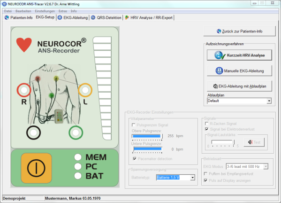This screenshot has width=281, height=203.
Task: Click the globe icon on Patienten-Info tab
Action: coord(7,17)
